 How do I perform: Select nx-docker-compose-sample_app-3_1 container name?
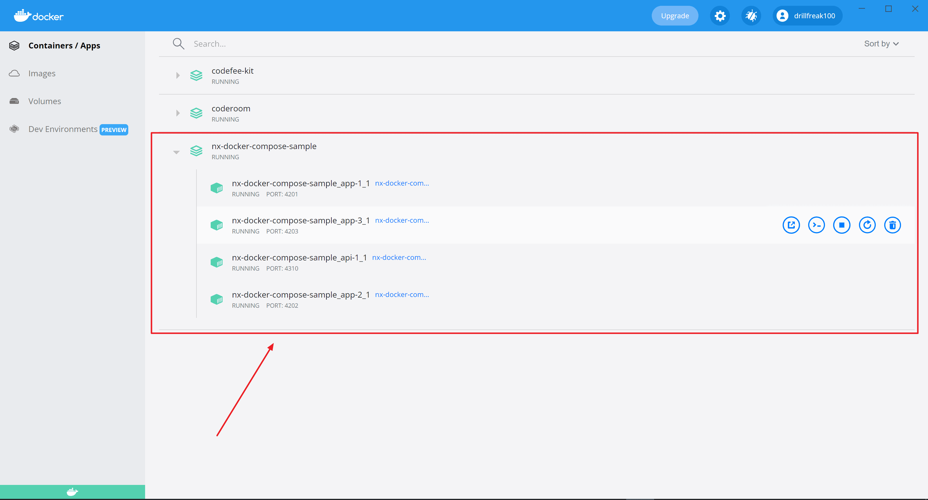301,220
